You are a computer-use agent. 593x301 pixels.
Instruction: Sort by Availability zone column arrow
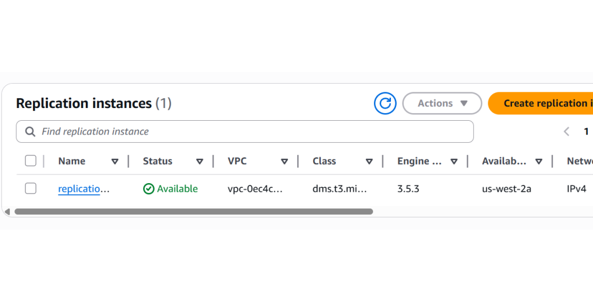[x=539, y=161]
